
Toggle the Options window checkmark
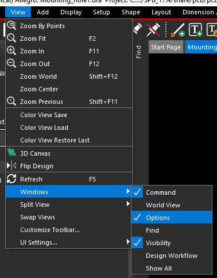(137, 217)
